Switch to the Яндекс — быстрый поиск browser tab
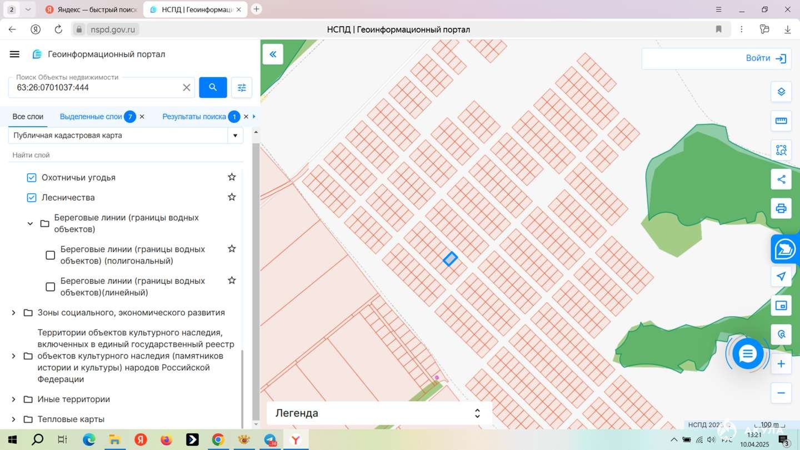 point(91,9)
